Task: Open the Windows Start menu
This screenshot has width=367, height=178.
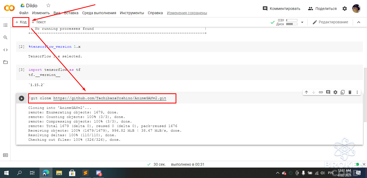Action: (6, 173)
